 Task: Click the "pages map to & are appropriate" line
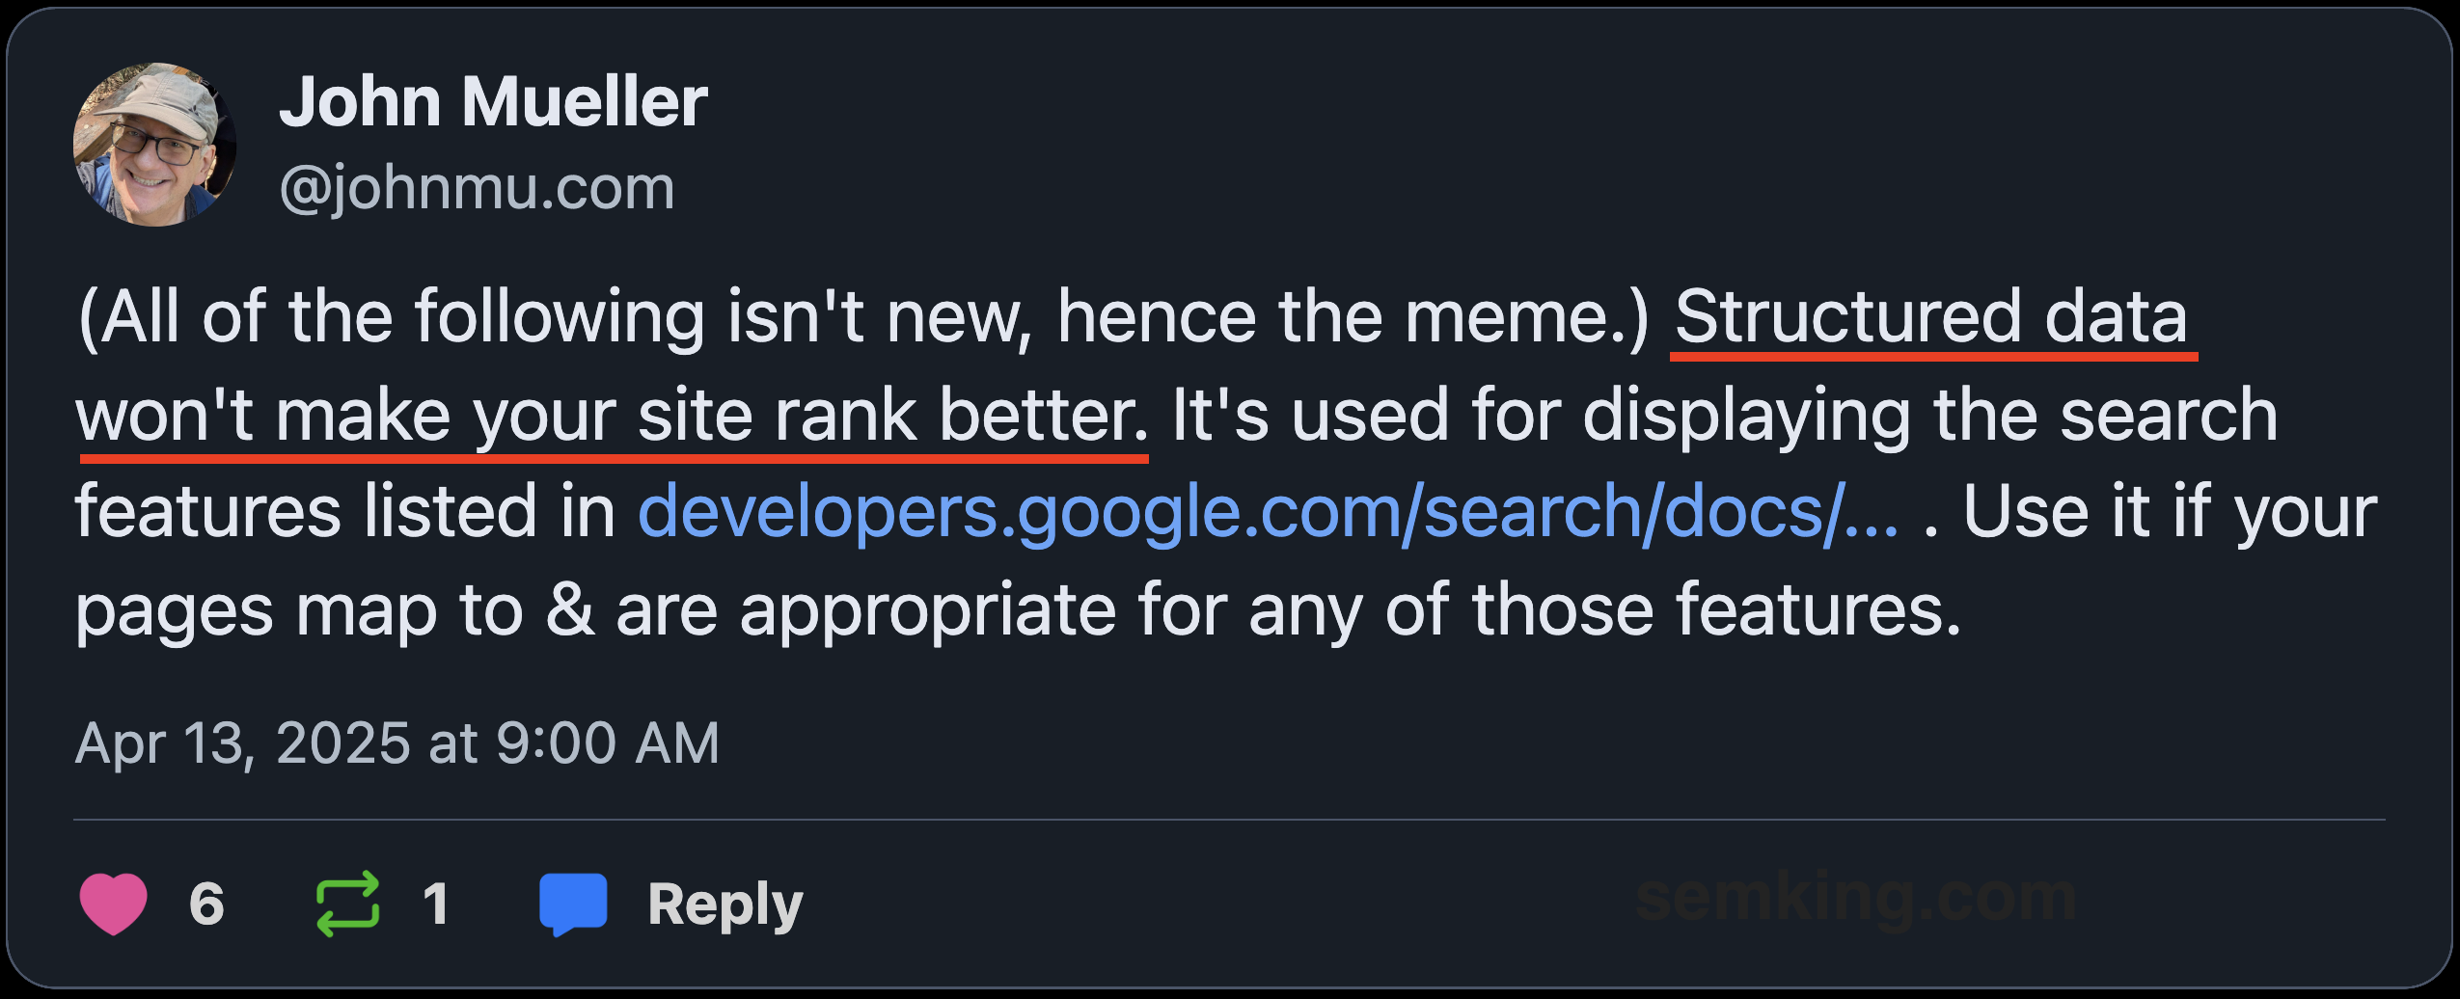pos(595,610)
